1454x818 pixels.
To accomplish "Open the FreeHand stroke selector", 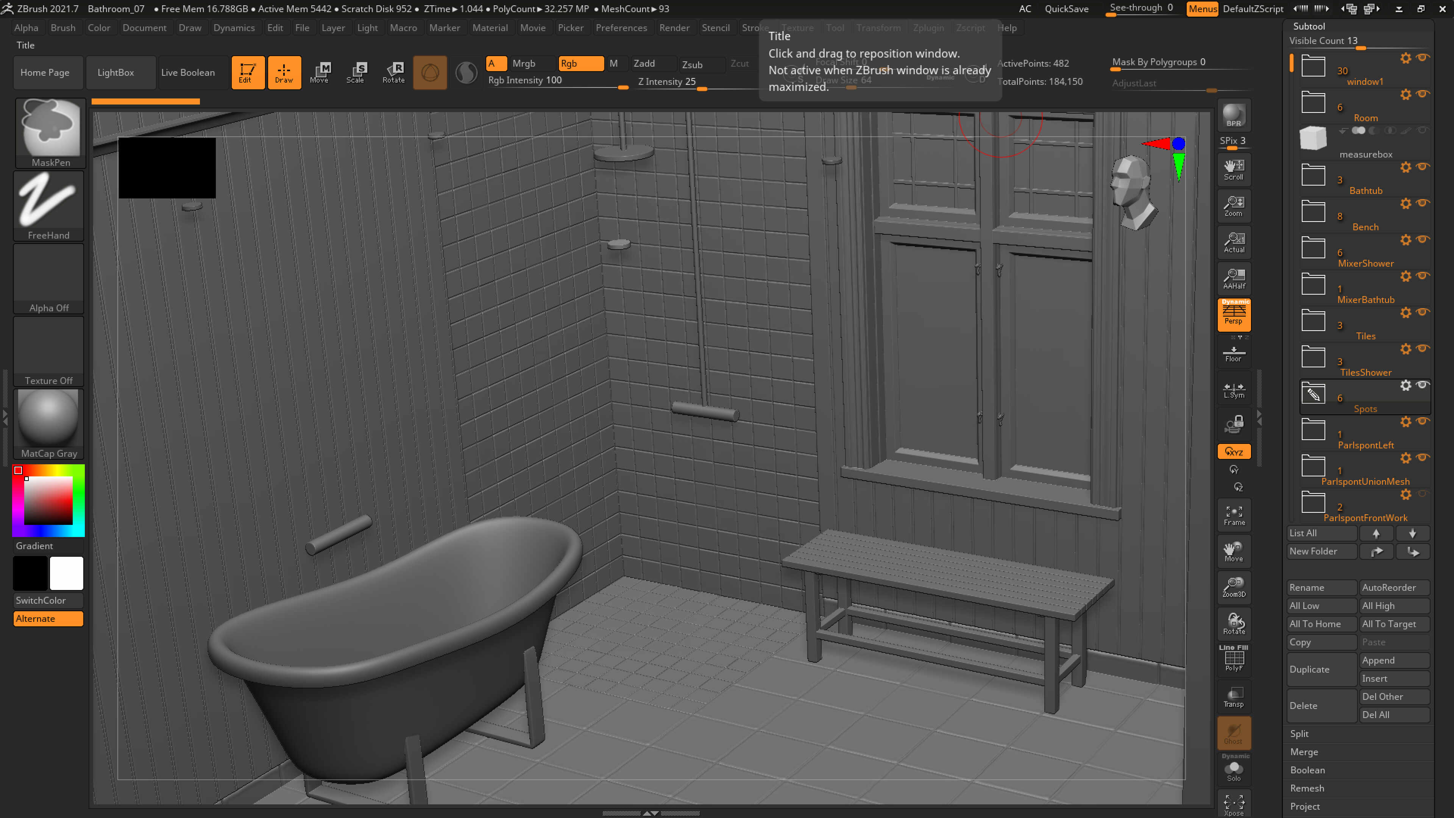I will pos(49,206).
